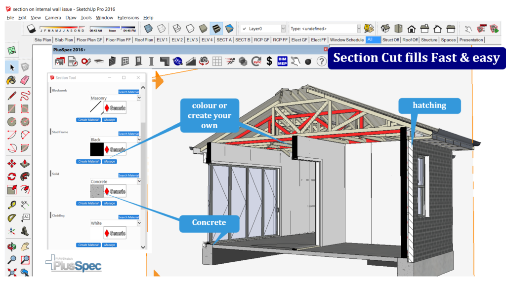506x281 pixels.
Task: Choose the Rotate tool
Action: pos(12,176)
